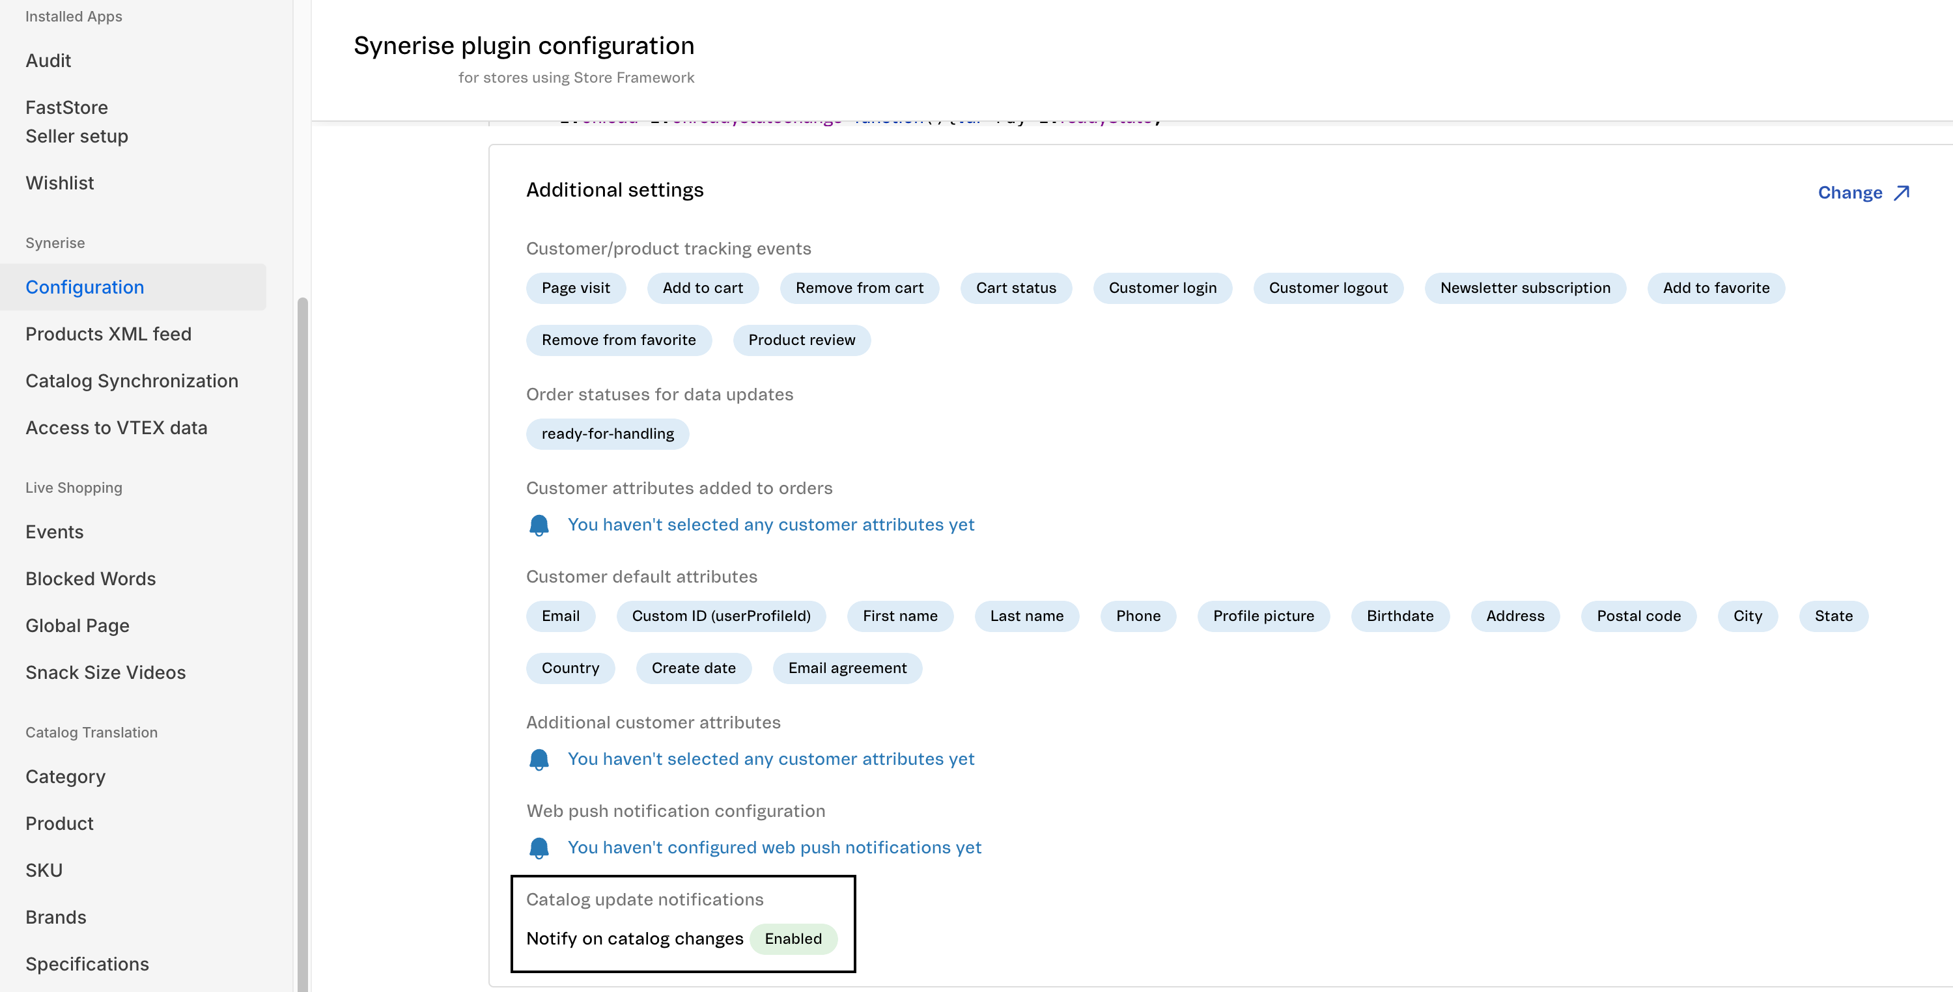The image size is (1953, 992).
Task: Open Product translation item
Action: pyautogui.click(x=60, y=824)
